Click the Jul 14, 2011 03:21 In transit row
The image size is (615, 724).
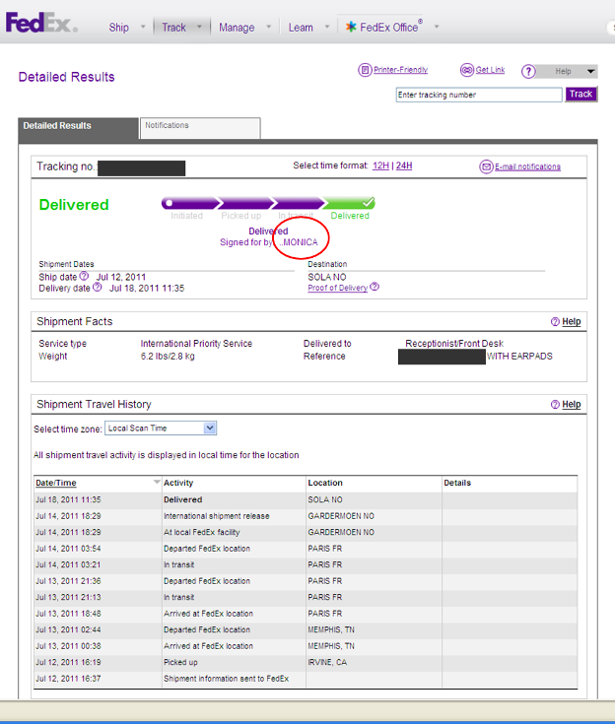tap(306, 564)
